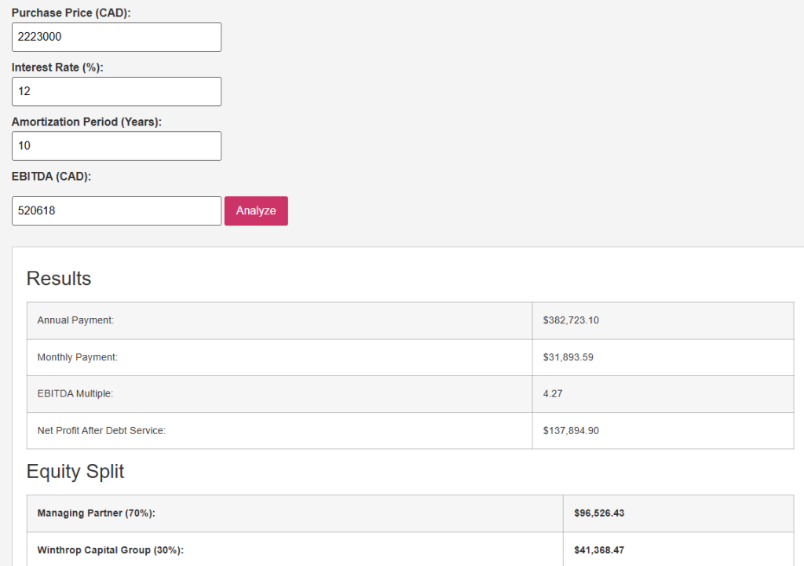
Task: Focus the Interest Rate input box
Action: [x=116, y=92]
